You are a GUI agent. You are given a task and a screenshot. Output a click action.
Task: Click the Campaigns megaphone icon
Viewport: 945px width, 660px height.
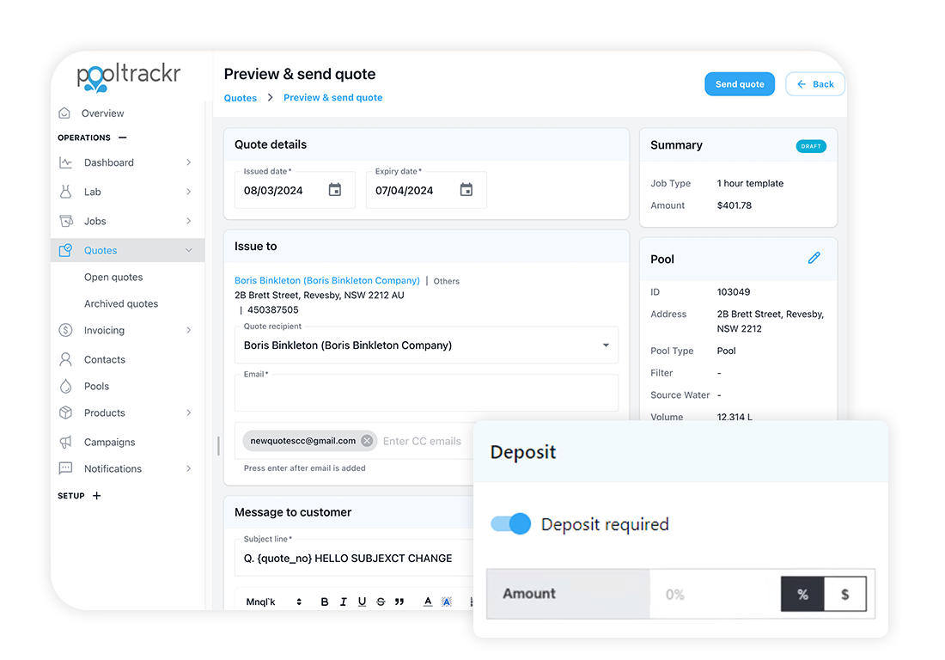pos(64,442)
